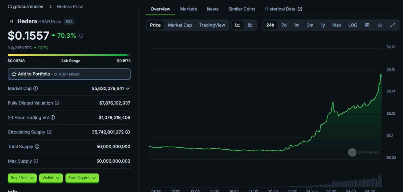Screen dimensions: 403x192
Task: Open the Markets tab
Action: (x=188, y=9)
